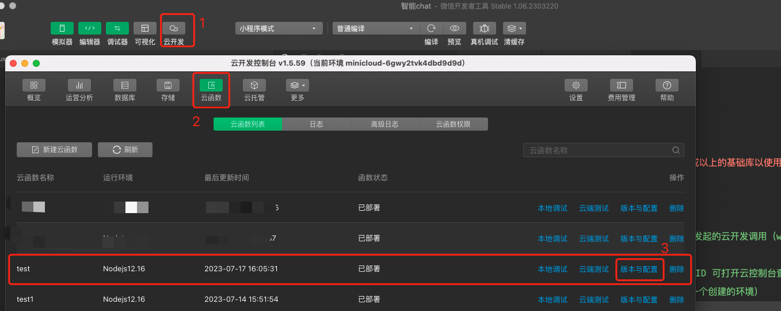Open 云开发 cloud development console

tap(174, 28)
